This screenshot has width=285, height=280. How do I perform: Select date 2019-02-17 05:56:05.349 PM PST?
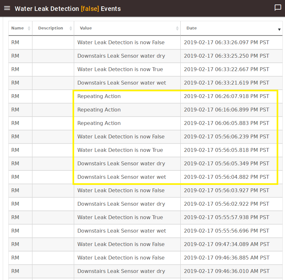coord(227,163)
